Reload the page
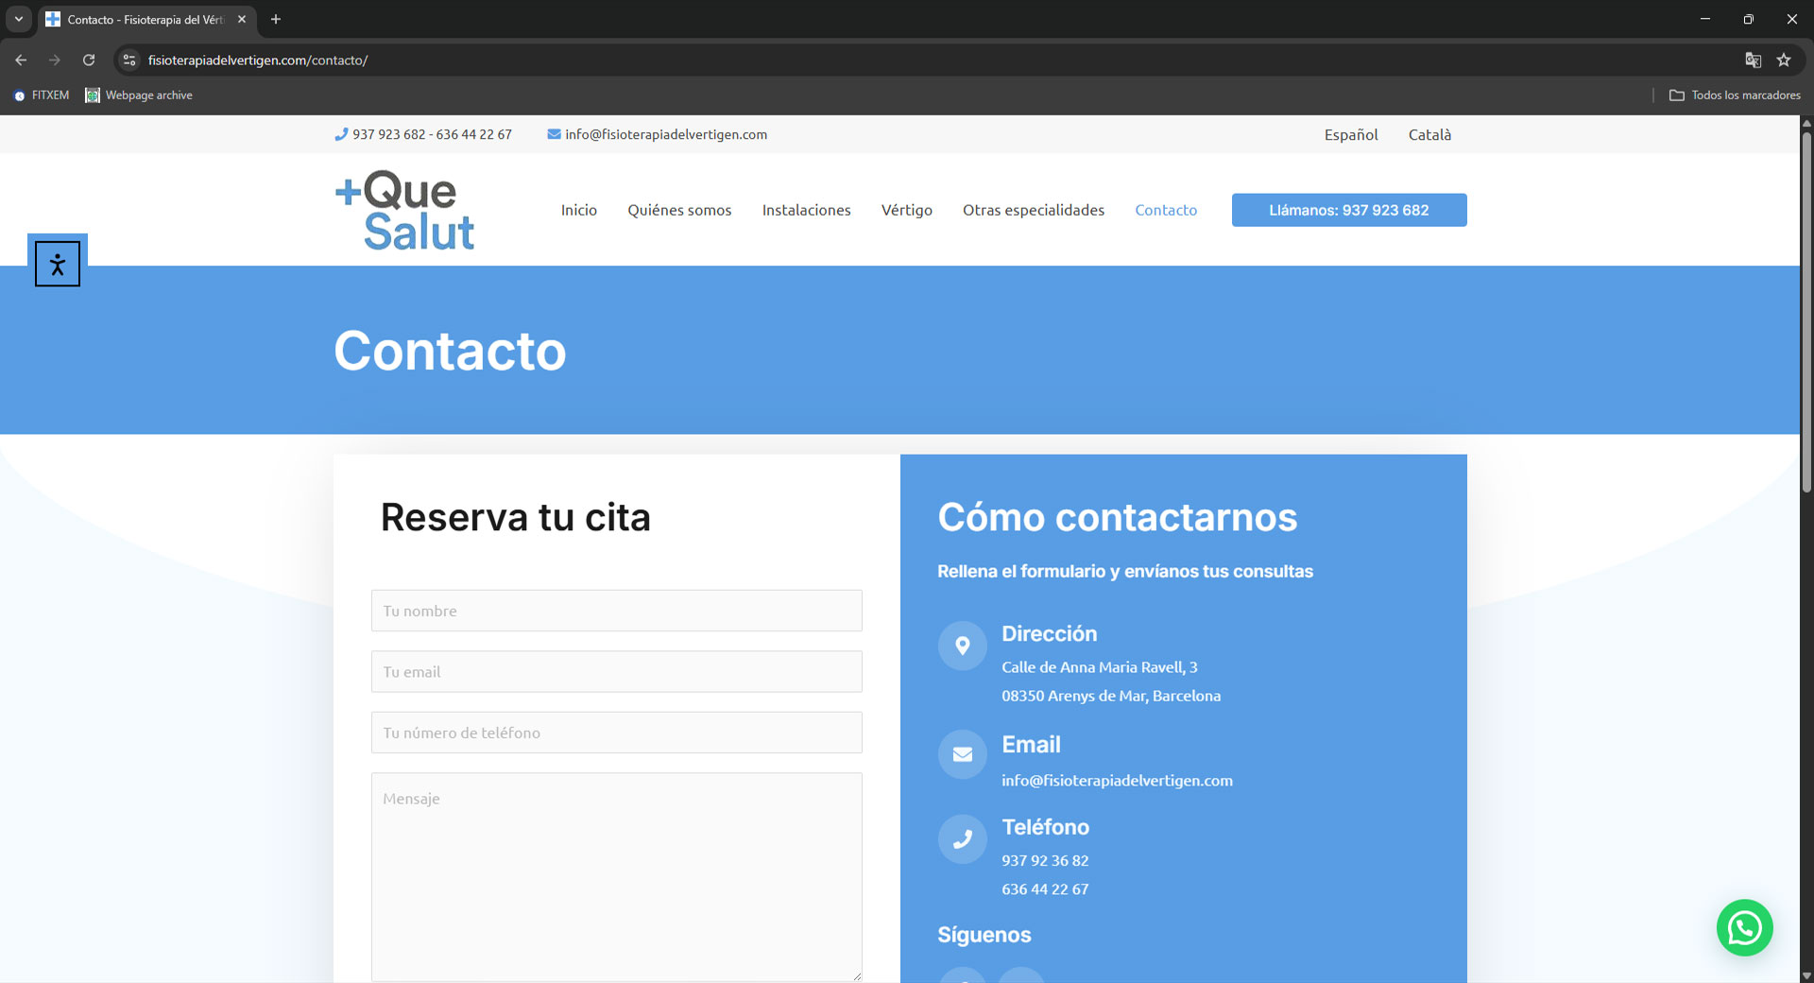The image size is (1814, 983). pyautogui.click(x=89, y=60)
